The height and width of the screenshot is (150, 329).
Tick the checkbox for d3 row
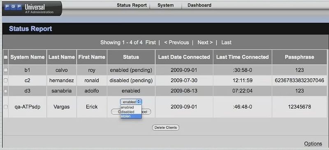(6, 91)
